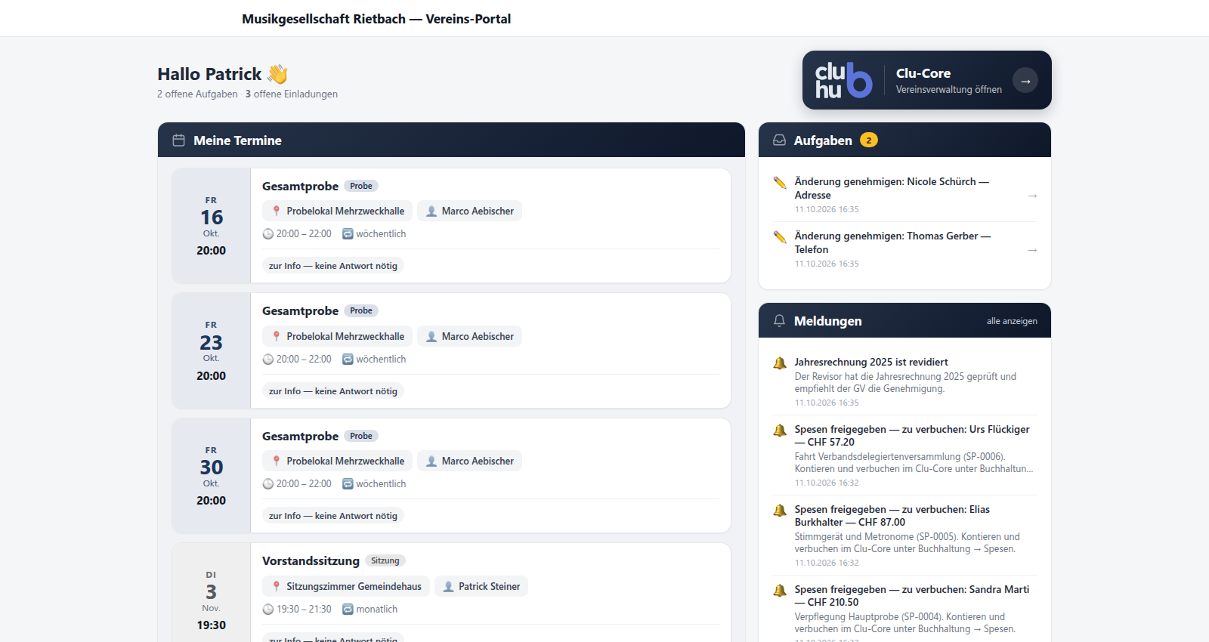Open Spesen notification for Sandra Marti CHF 210.50
This screenshot has width=1209, height=642.
(x=905, y=610)
